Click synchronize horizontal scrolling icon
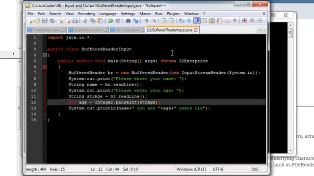The width and height of the screenshot is (314, 176). pyautogui.click(x=171, y=21)
